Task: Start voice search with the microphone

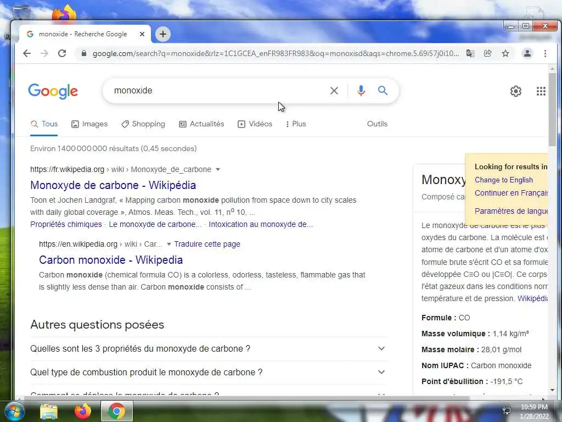Action: (x=361, y=91)
